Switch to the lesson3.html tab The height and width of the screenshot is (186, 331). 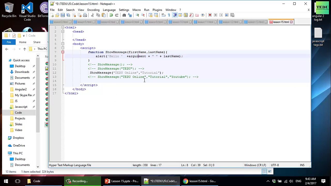pyautogui.click(x=60, y=22)
